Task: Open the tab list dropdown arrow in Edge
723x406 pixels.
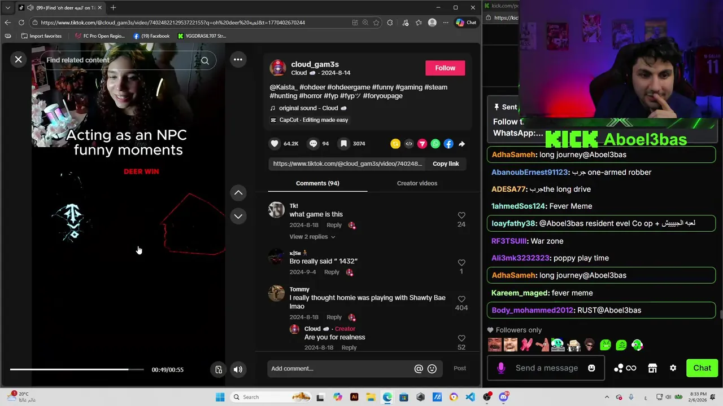Action: 7,7
